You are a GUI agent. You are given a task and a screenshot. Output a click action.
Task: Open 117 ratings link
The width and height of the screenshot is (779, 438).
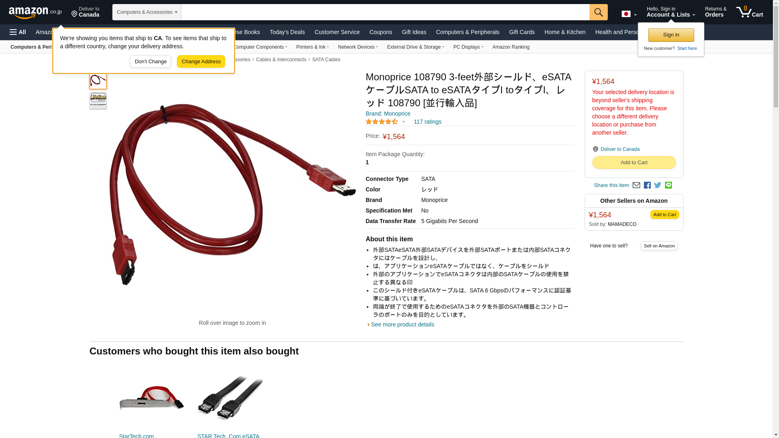tap(428, 122)
